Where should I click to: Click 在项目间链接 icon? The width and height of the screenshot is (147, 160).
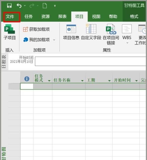[x=111, y=29]
